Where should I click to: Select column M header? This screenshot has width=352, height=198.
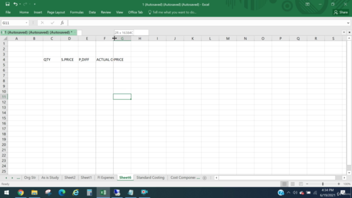tap(228, 38)
